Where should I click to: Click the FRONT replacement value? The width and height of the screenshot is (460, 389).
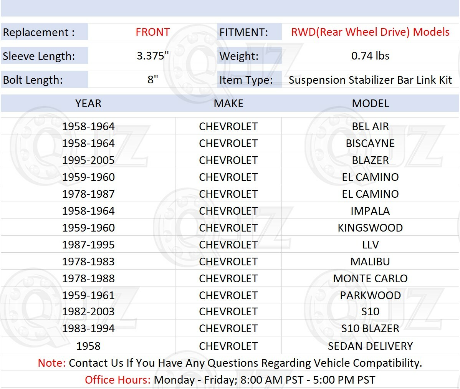point(152,32)
